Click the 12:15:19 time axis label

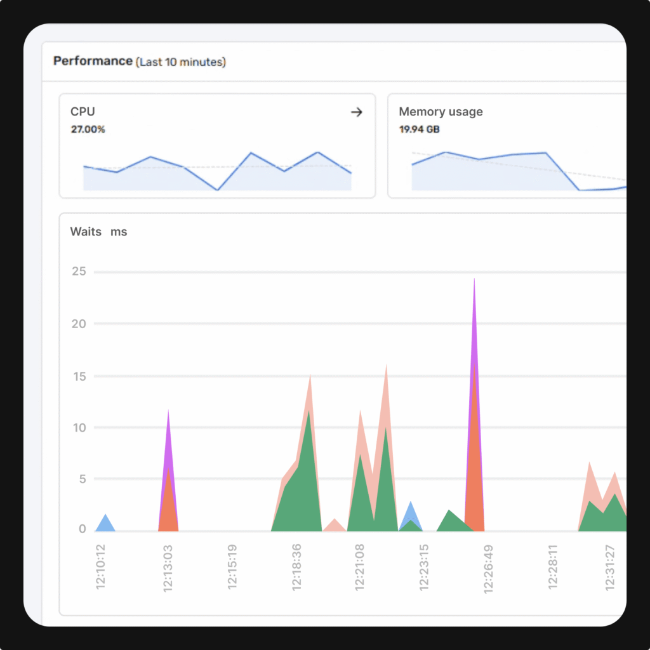pos(232,567)
